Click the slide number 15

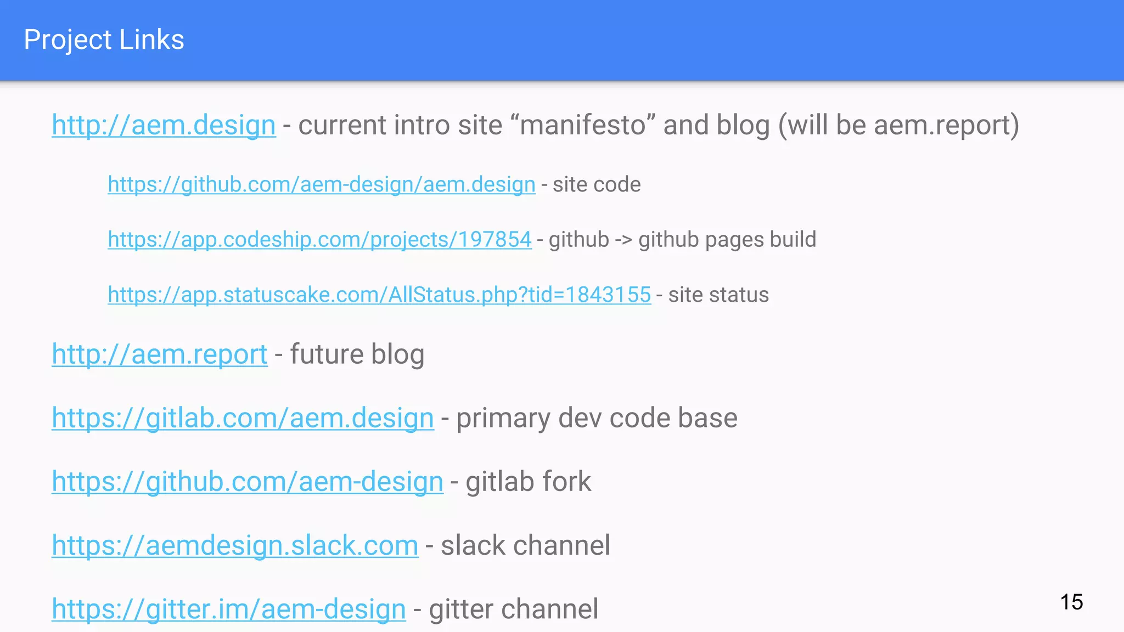(x=1071, y=602)
